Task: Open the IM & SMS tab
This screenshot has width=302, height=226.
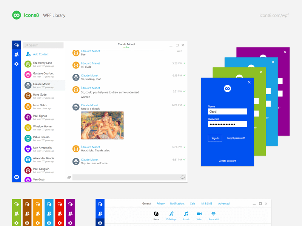Action: [206, 203]
